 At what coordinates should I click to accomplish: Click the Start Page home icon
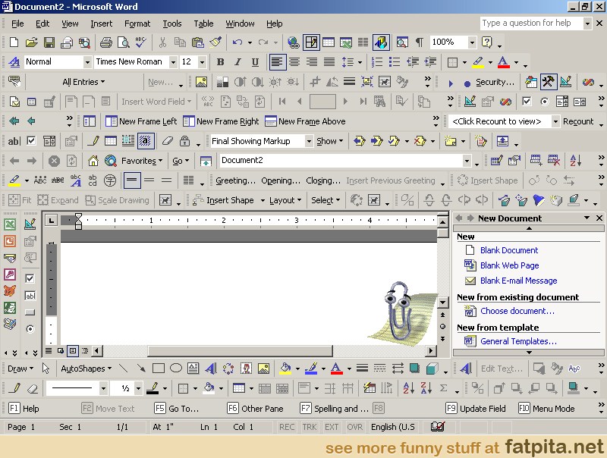pos(93,161)
